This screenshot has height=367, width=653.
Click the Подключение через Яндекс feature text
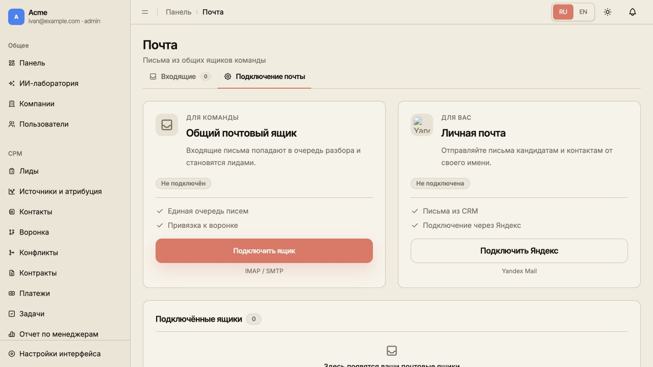[472, 225]
